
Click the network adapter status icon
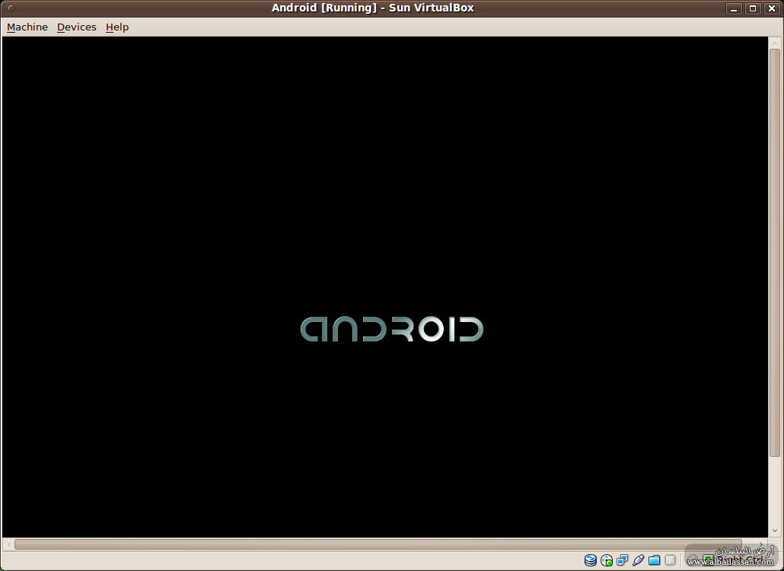click(x=623, y=560)
